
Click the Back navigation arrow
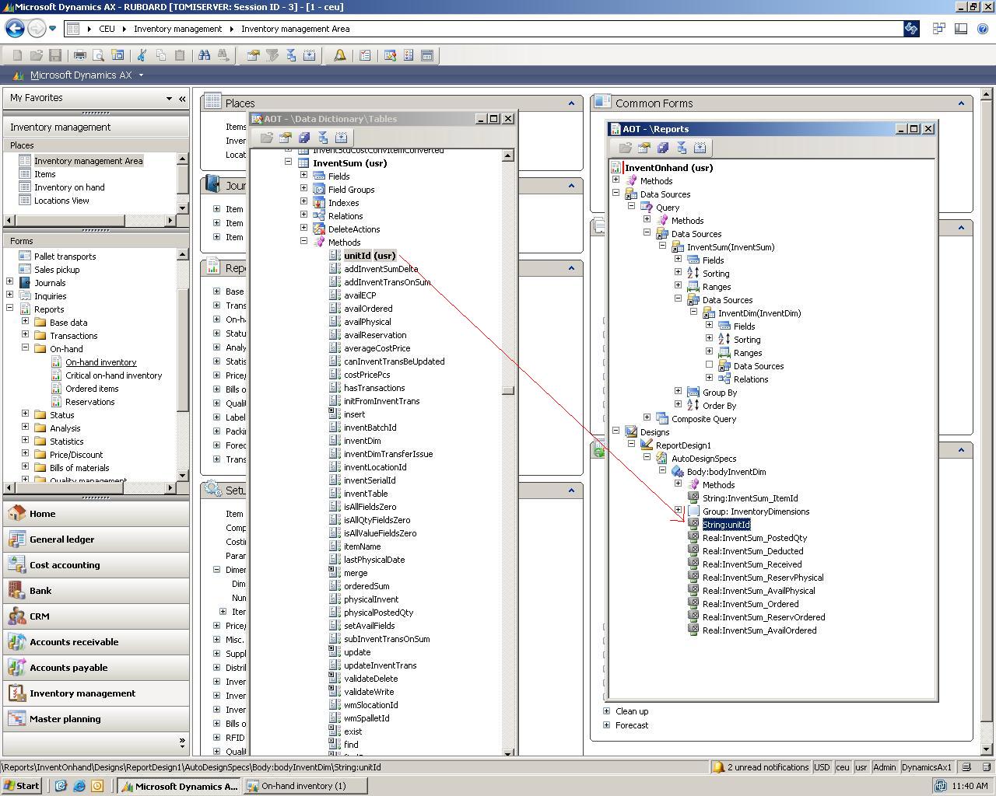coord(15,29)
